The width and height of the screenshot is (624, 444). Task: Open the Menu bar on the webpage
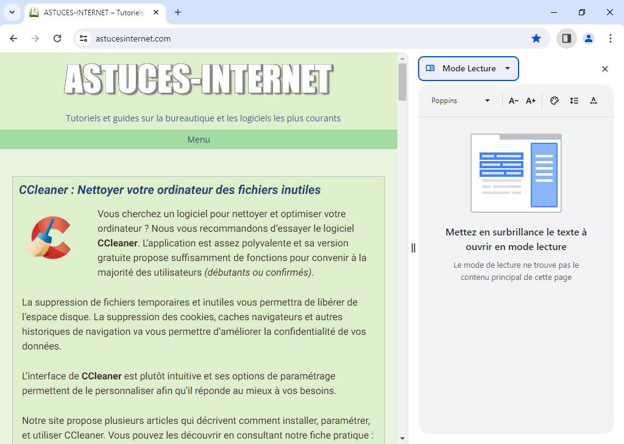click(x=199, y=140)
